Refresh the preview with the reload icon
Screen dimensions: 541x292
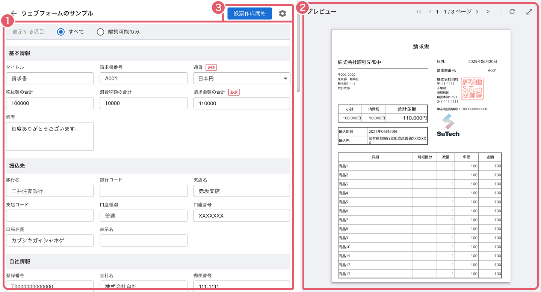[512, 12]
